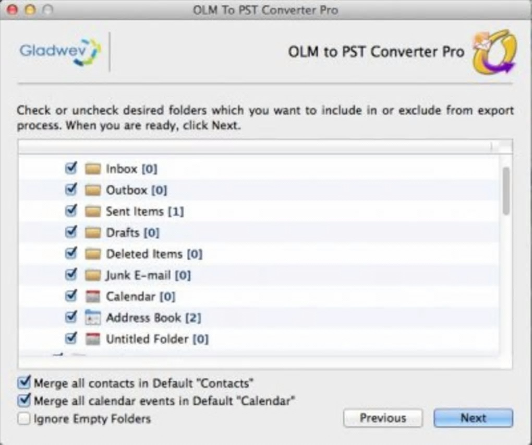The height and width of the screenshot is (445, 532).
Task: Click the Outbox folder icon
Action: [92, 190]
